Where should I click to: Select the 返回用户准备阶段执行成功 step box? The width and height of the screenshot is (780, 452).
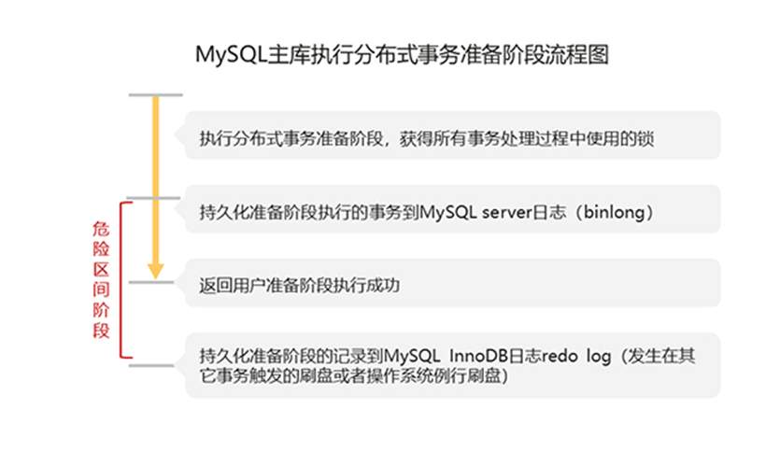pyautogui.click(x=453, y=283)
